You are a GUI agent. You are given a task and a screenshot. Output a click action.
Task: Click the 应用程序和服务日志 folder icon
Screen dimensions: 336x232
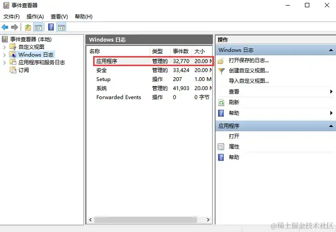pyautogui.click(x=13, y=62)
